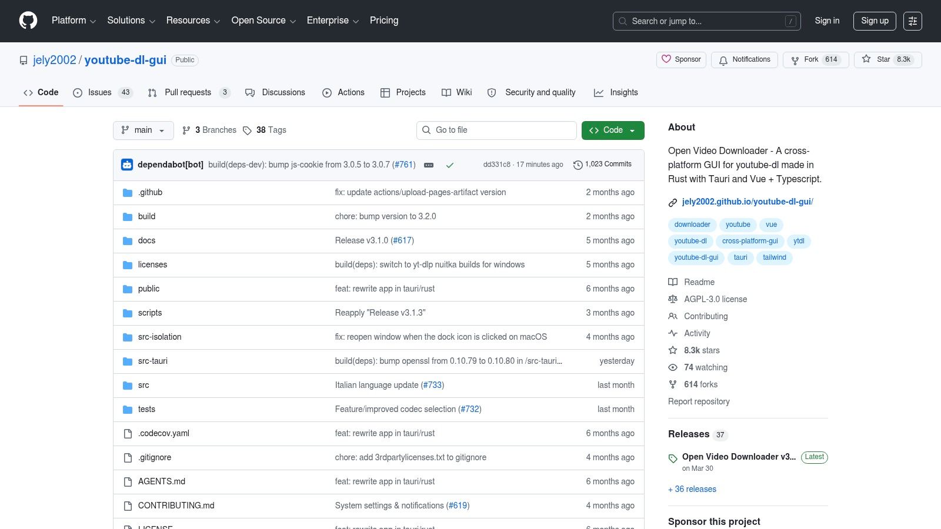941x529 pixels.
Task: Switch to the Issues tab
Action: click(x=103, y=92)
